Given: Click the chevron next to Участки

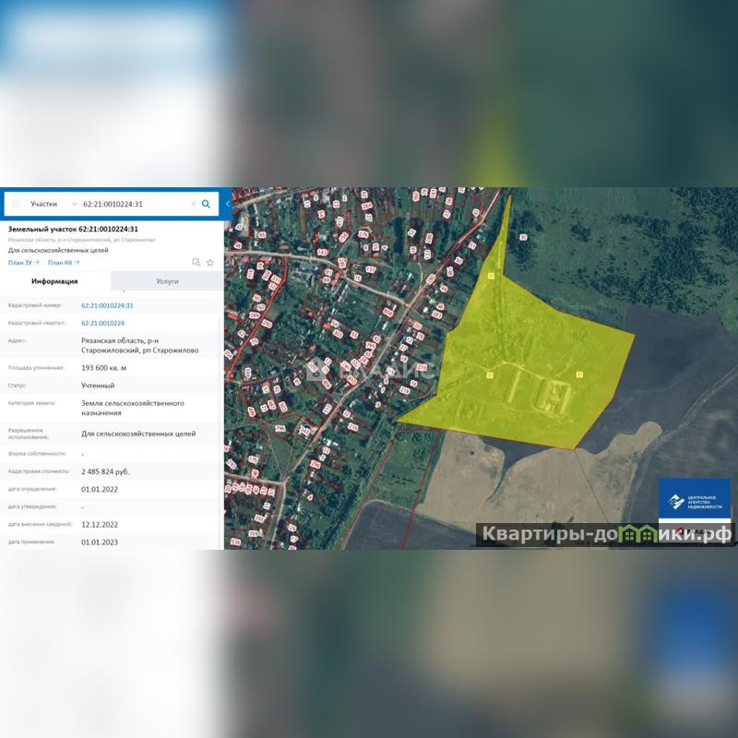Looking at the screenshot, I should pyautogui.click(x=74, y=204).
